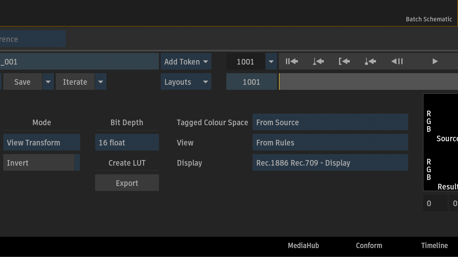This screenshot has width=458, height=257.
Task: Click the Save button
Action: tap(22, 82)
